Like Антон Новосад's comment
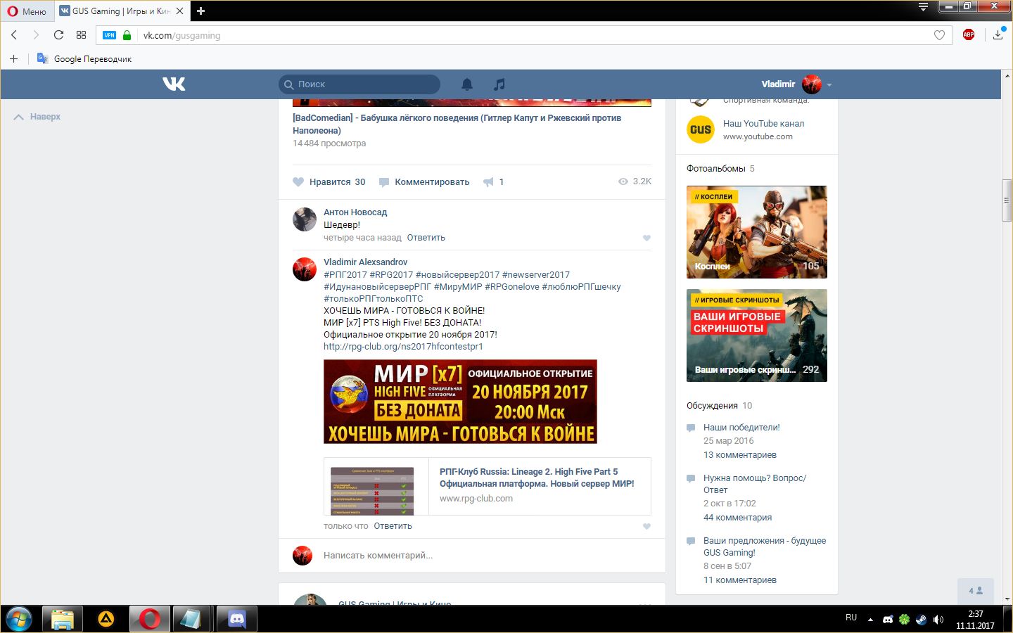The width and height of the screenshot is (1013, 633). [646, 238]
